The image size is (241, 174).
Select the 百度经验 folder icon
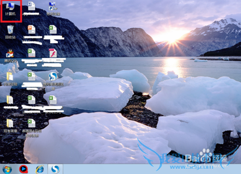click(10, 76)
